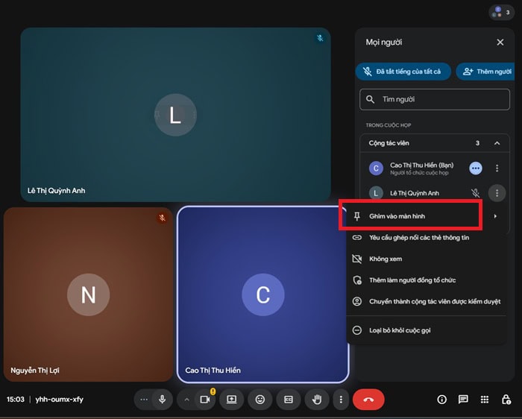
Task: Click meeting code yhh-oumx-xfy
Action: [59, 399]
